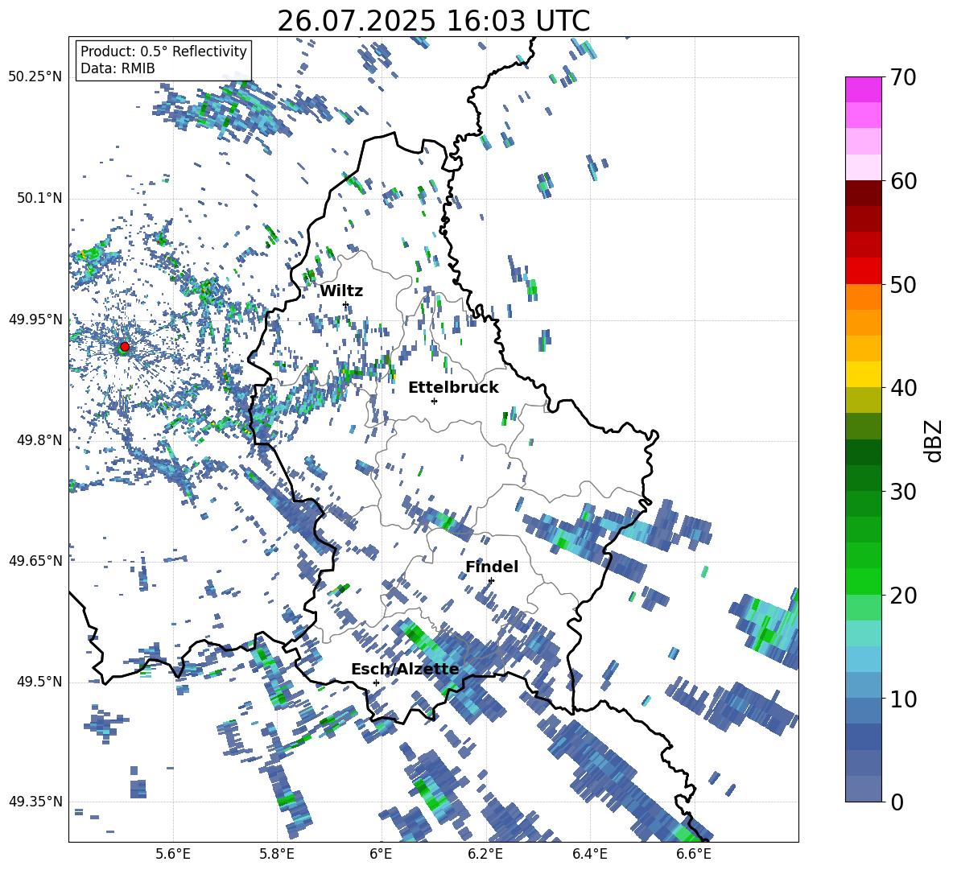953x870 pixels.
Task: Click the colorbar 60 tick label
Action: coord(904,181)
